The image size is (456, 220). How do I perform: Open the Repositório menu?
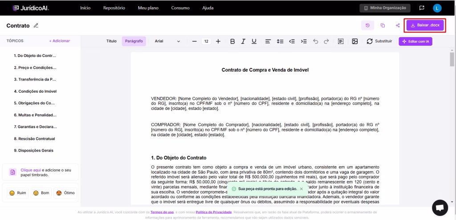click(114, 8)
